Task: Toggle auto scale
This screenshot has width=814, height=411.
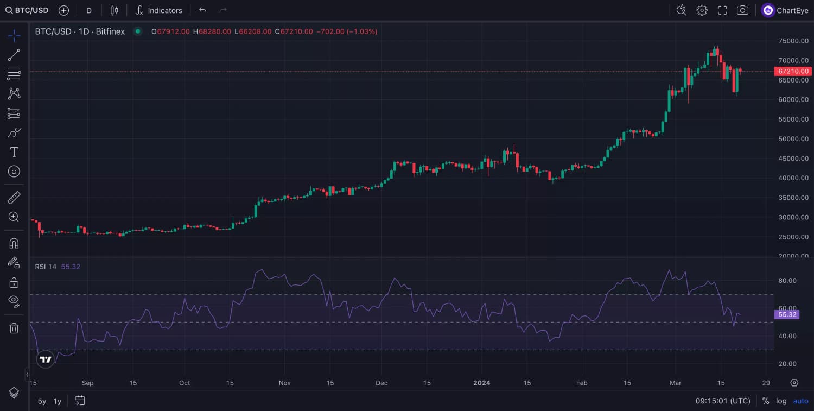Action: [800, 401]
